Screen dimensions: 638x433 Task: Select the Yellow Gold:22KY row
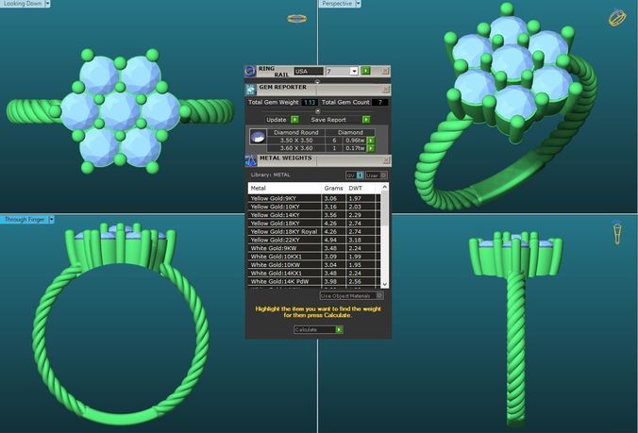coord(314,240)
